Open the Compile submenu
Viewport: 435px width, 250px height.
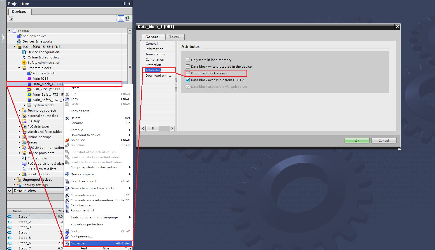pyautogui.click(x=98, y=130)
